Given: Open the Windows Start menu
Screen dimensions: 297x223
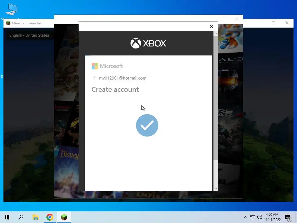Looking at the screenshot, I should click(x=7, y=217).
